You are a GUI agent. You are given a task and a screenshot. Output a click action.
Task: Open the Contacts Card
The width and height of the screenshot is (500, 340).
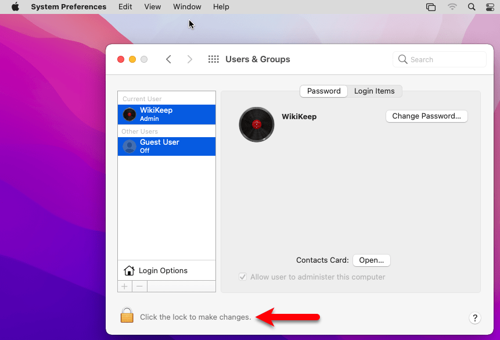[372, 260]
